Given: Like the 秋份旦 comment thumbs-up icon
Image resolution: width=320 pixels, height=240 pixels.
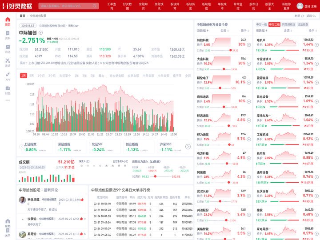Looking at the screenshot, I should pyautogui.click(x=82, y=200).
